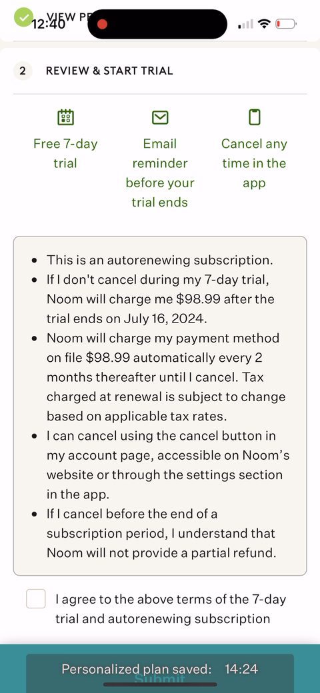Tap the 14:24 countdown timer
The image size is (320, 693).
point(241,669)
